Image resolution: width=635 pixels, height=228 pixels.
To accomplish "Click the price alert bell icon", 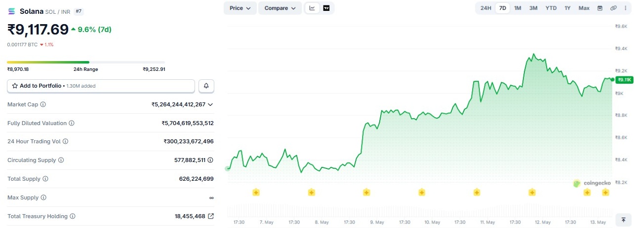I will (x=206, y=86).
